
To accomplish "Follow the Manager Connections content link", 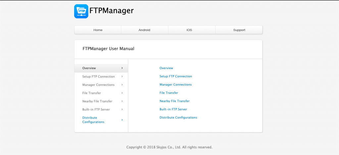I will [175, 84].
